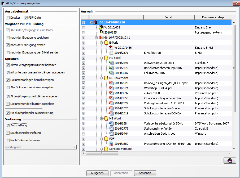This screenshot has width=240, height=178.
Task: Click the horizontal scrollbar thumb in the list
Action: [102, 154]
